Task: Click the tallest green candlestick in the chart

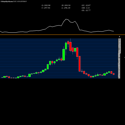Action: click(64, 55)
